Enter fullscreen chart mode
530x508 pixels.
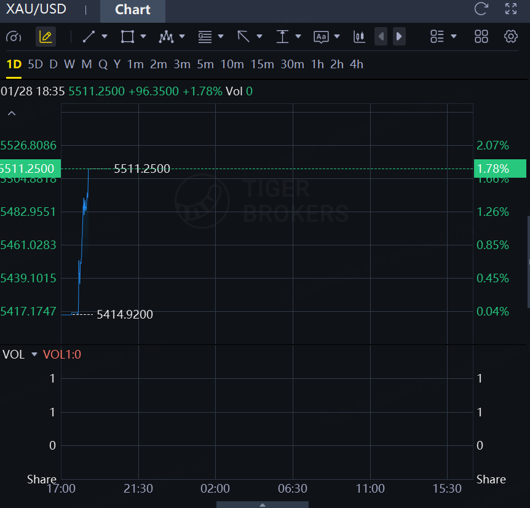pyautogui.click(x=511, y=9)
